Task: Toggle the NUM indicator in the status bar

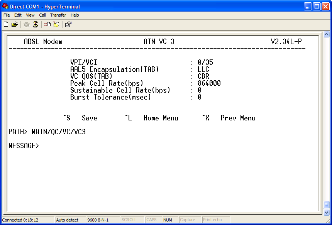Action: tap(169, 220)
